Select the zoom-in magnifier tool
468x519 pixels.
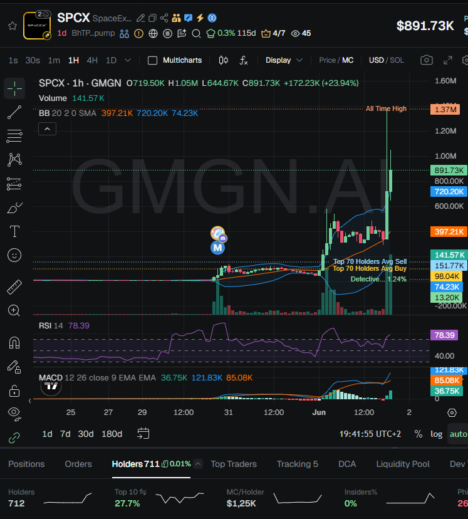point(14,311)
